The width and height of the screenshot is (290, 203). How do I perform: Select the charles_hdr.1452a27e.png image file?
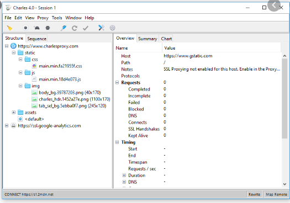(75, 99)
